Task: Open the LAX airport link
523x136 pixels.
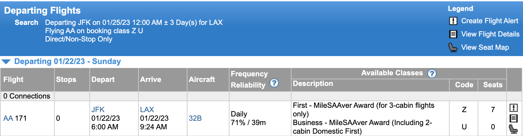Action: pos(147,109)
